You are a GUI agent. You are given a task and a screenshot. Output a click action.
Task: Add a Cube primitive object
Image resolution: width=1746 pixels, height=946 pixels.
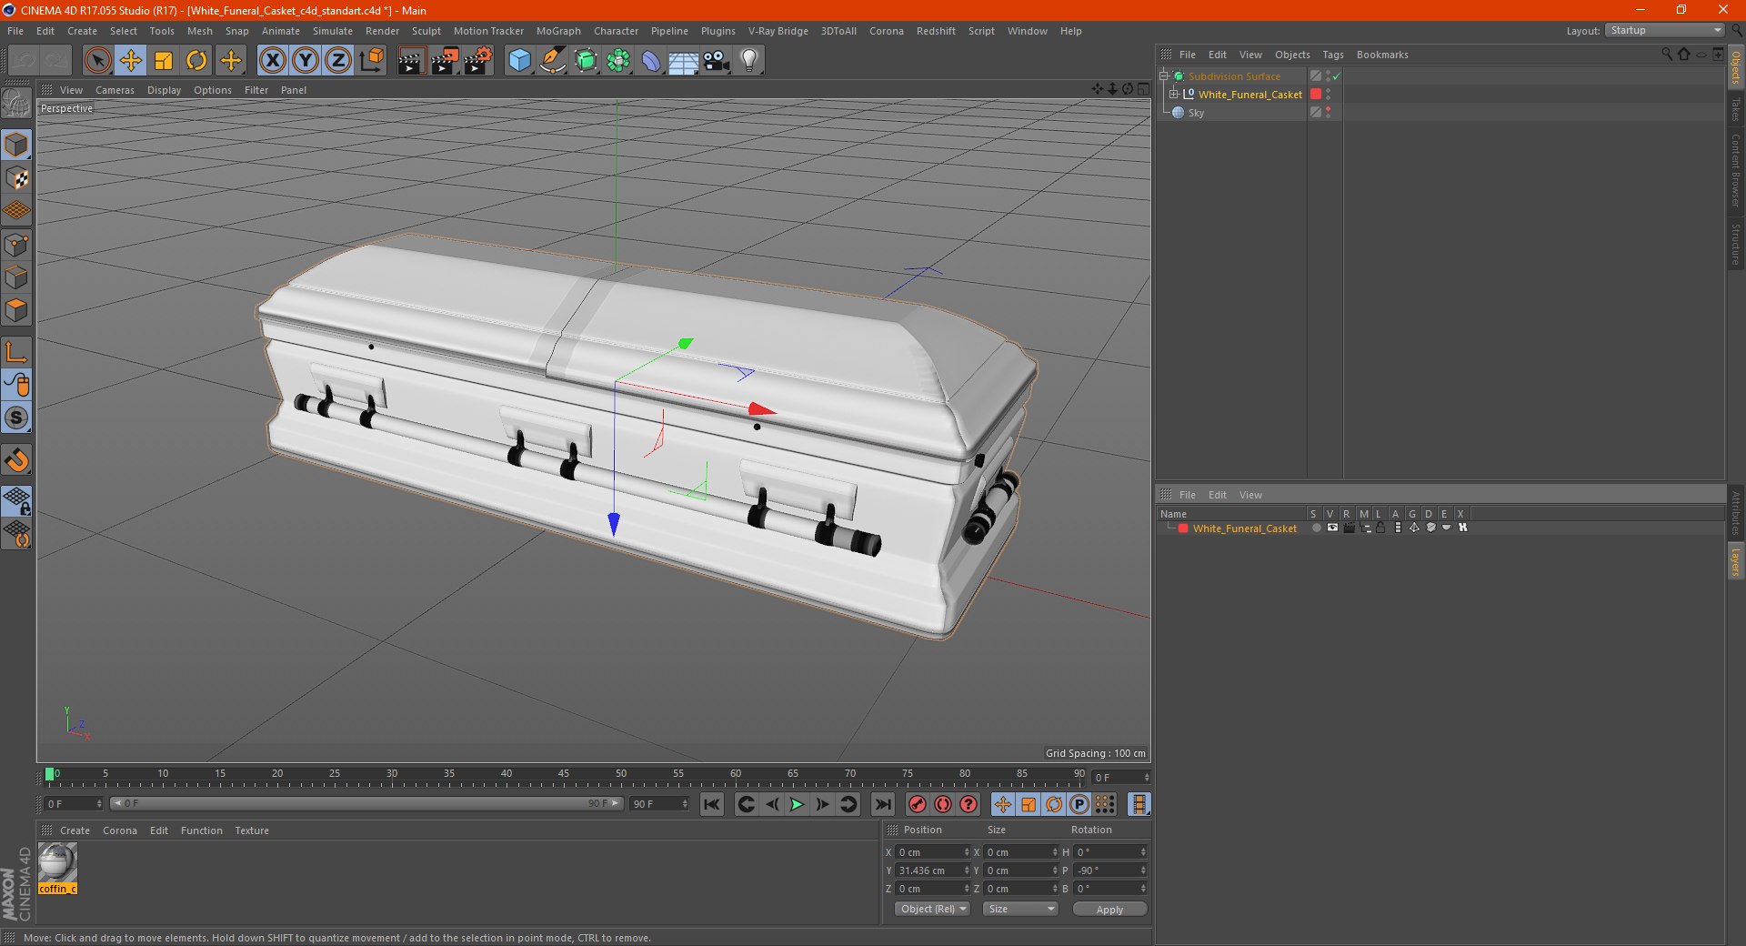tap(519, 61)
